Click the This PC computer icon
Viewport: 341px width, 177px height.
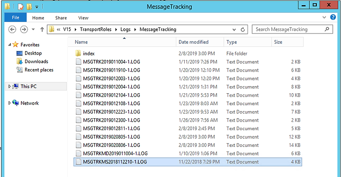click(x=16, y=86)
